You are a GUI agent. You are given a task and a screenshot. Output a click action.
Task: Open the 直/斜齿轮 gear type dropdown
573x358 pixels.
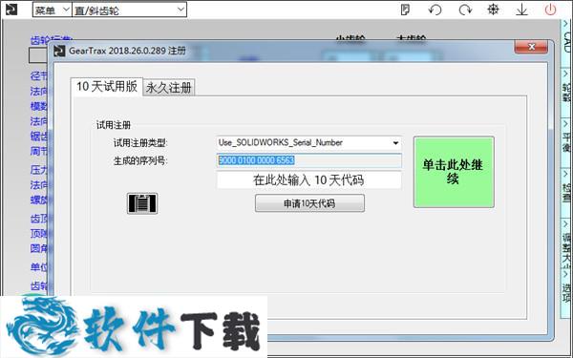(129, 10)
